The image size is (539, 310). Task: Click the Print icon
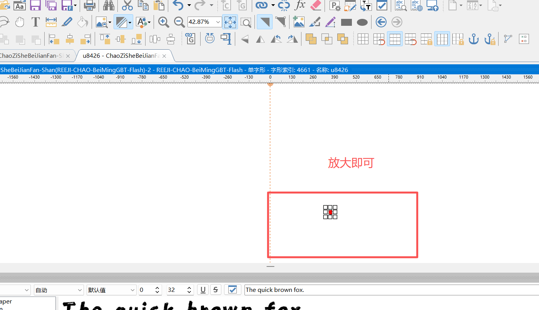click(90, 5)
